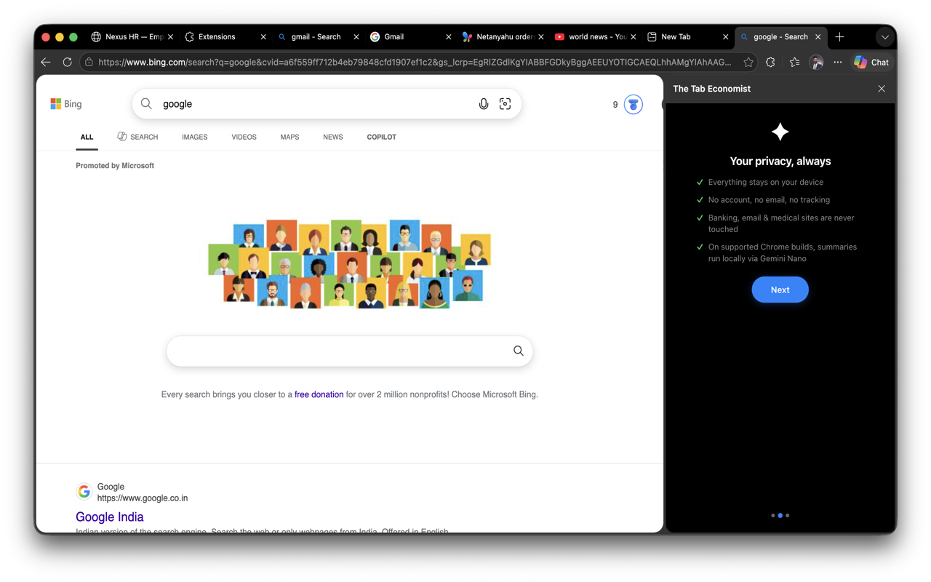
Task: Select the IMAGES filter tab
Action: (x=194, y=137)
